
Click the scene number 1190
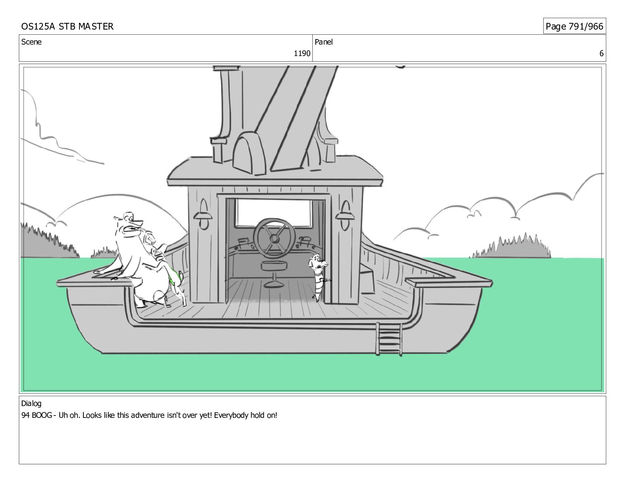coord(302,54)
